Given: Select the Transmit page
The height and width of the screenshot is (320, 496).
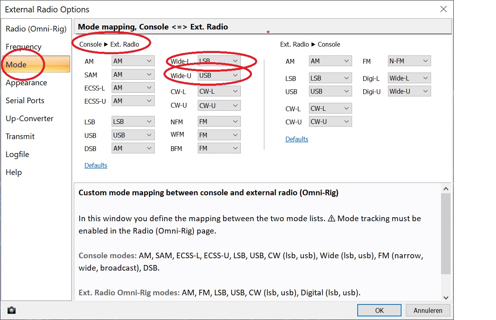Looking at the screenshot, I should [20, 136].
